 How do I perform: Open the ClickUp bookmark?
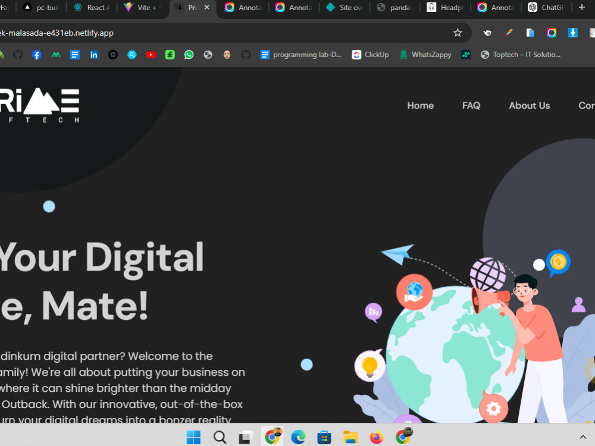tap(370, 55)
